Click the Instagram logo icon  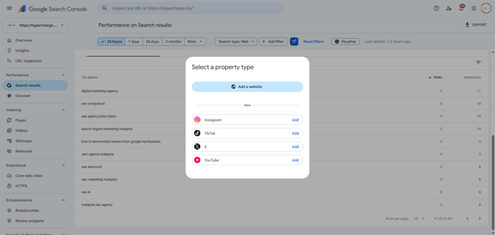click(x=197, y=120)
